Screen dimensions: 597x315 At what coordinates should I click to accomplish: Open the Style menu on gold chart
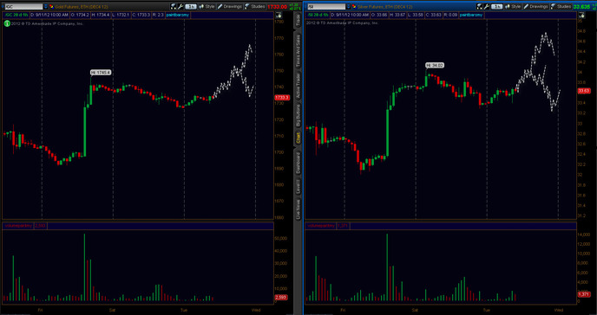click(207, 6)
